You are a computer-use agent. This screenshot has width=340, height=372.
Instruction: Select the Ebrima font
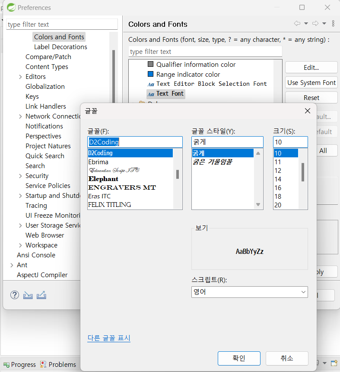click(x=130, y=162)
